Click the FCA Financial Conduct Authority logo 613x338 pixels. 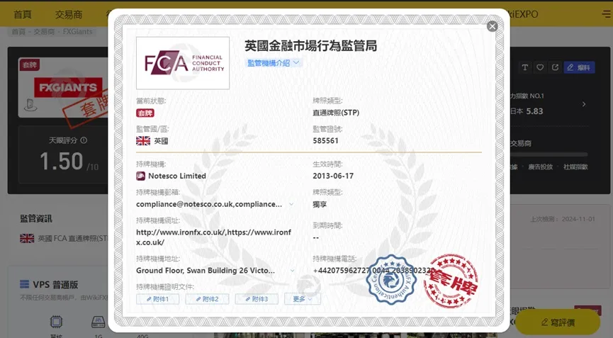tap(183, 63)
